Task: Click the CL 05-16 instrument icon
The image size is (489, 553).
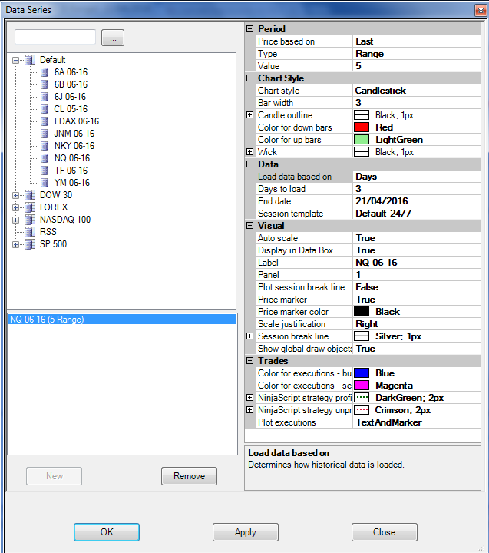Action: coord(45,109)
